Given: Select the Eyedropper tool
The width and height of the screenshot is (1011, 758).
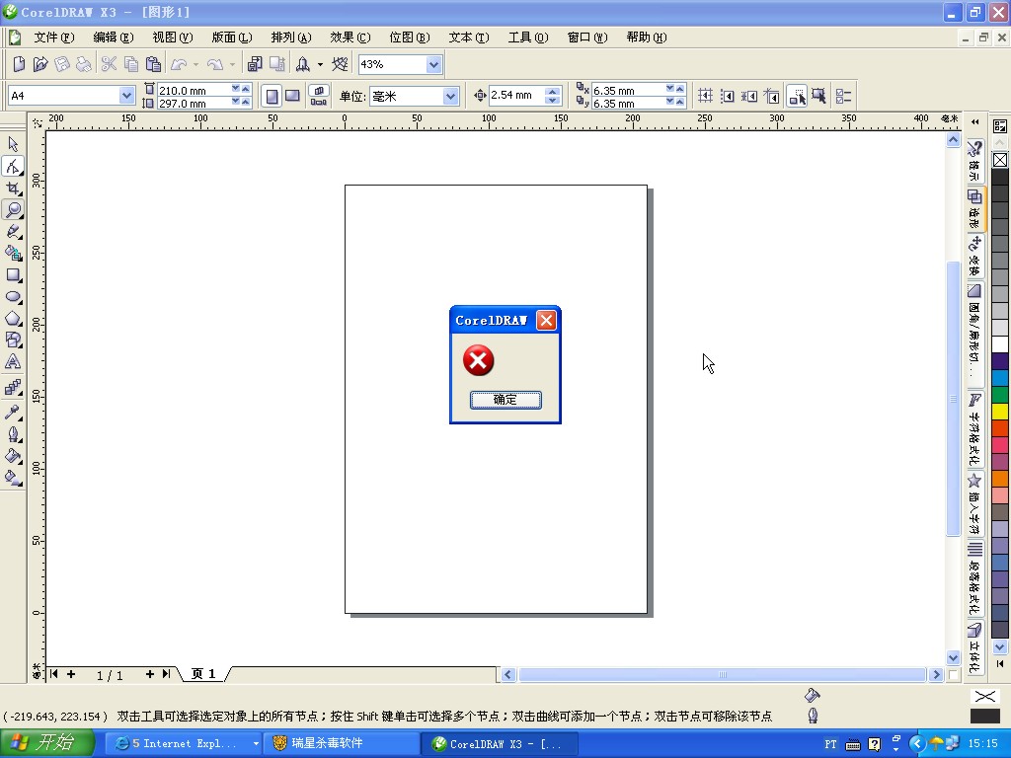Looking at the screenshot, I should pos(14,412).
